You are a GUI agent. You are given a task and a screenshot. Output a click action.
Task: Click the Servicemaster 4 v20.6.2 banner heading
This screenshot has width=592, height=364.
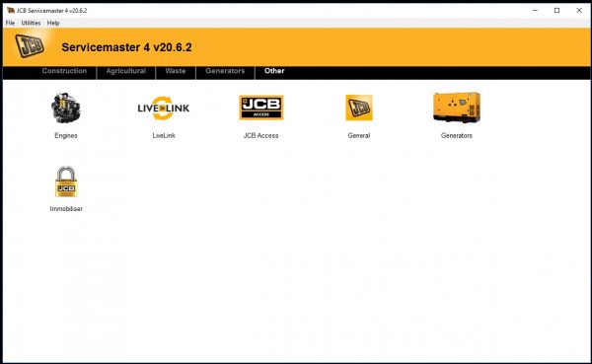coord(127,47)
